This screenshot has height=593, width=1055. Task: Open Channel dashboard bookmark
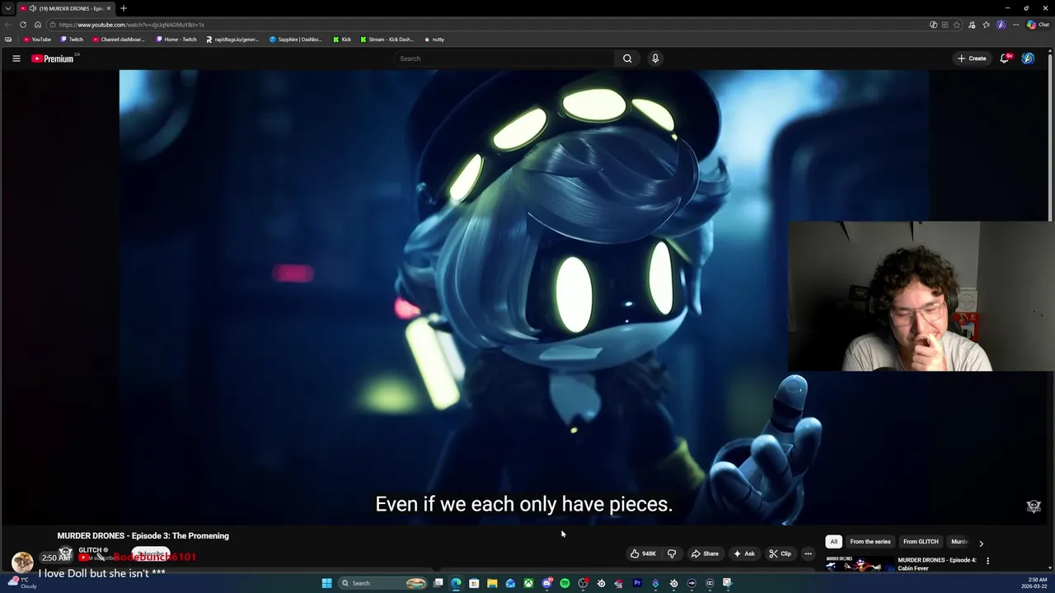click(119, 40)
